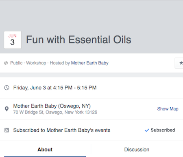Click Subscribed to Mother Earth Baby's events text

click(x=62, y=130)
